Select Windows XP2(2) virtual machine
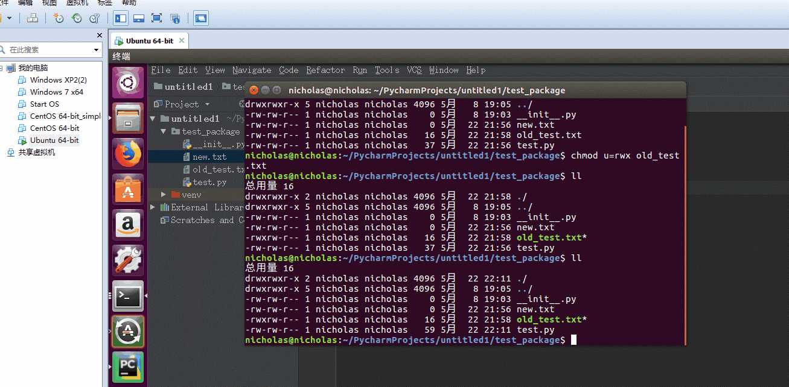The height and width of the screenshot is (387, 789). click(x=53, y=80)
